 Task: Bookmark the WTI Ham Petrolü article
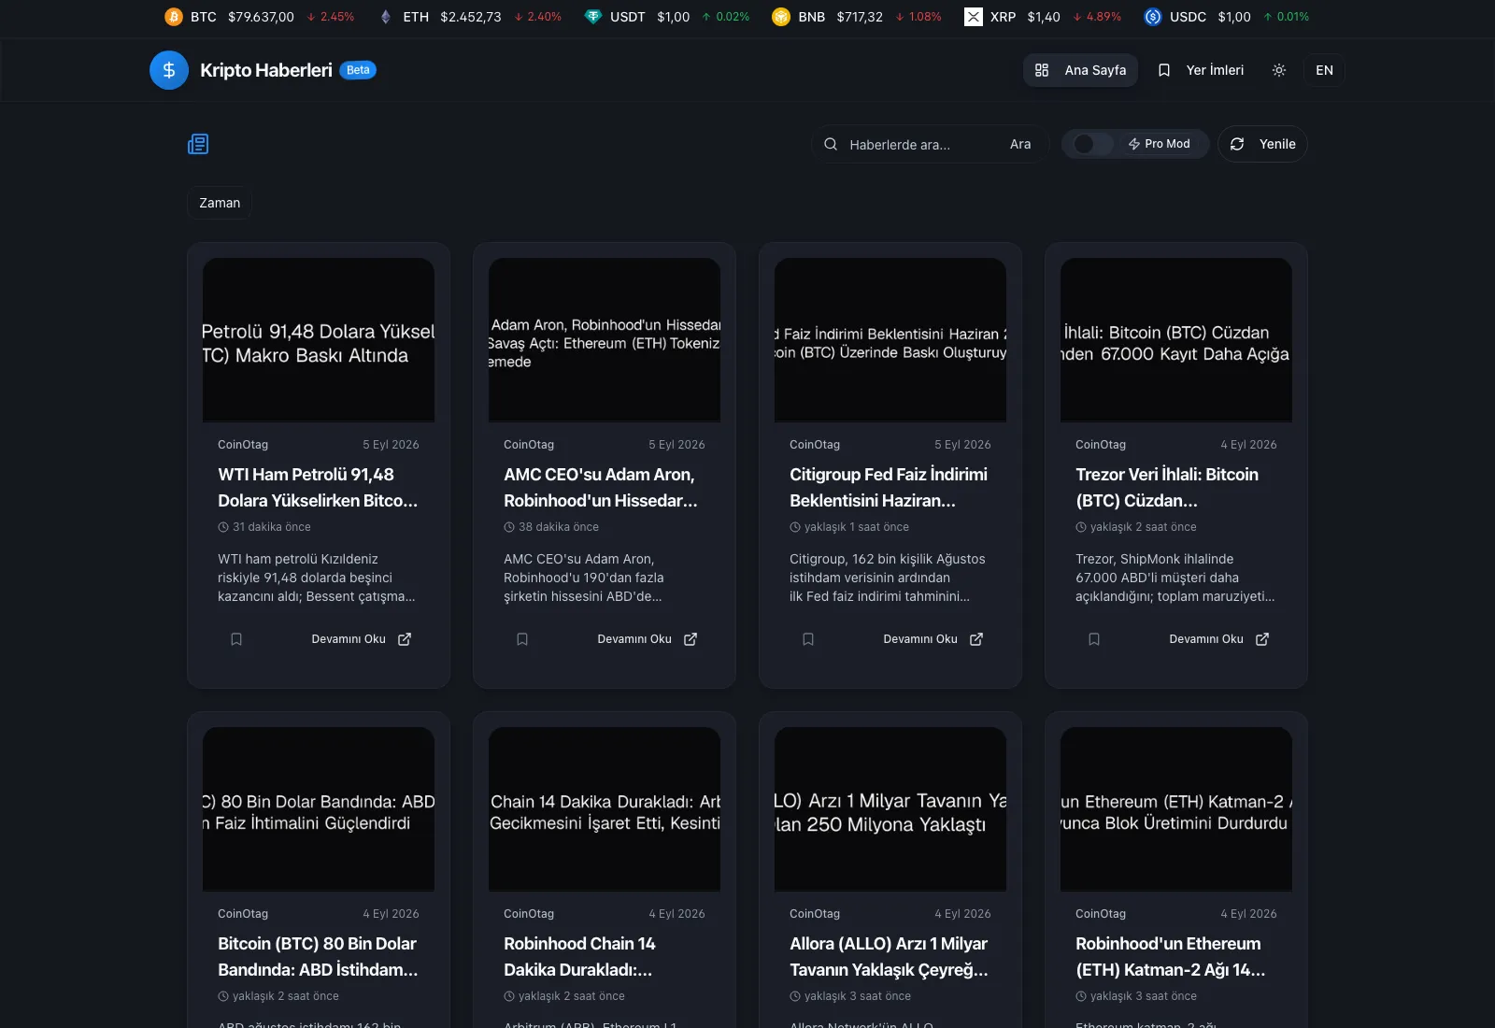(236, 639)
